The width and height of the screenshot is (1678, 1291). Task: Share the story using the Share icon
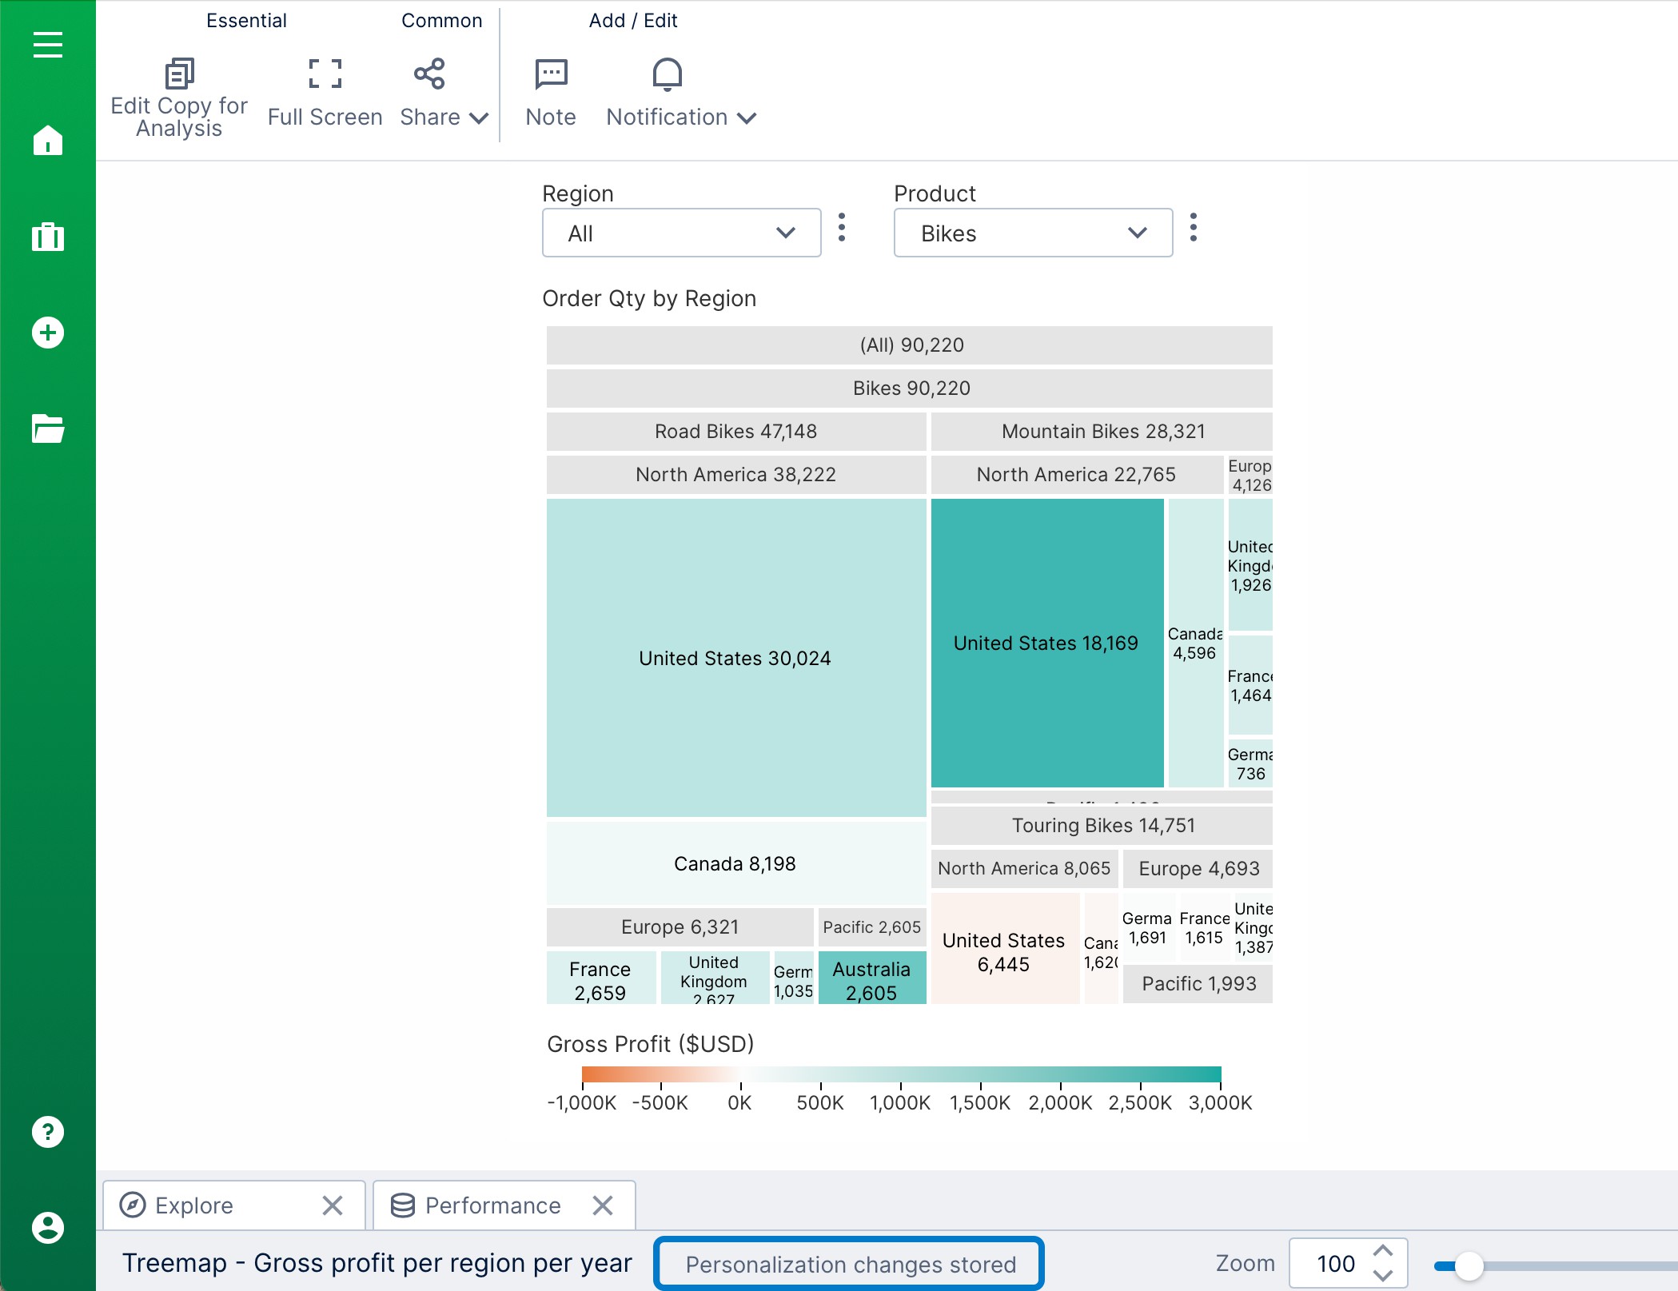429,74
